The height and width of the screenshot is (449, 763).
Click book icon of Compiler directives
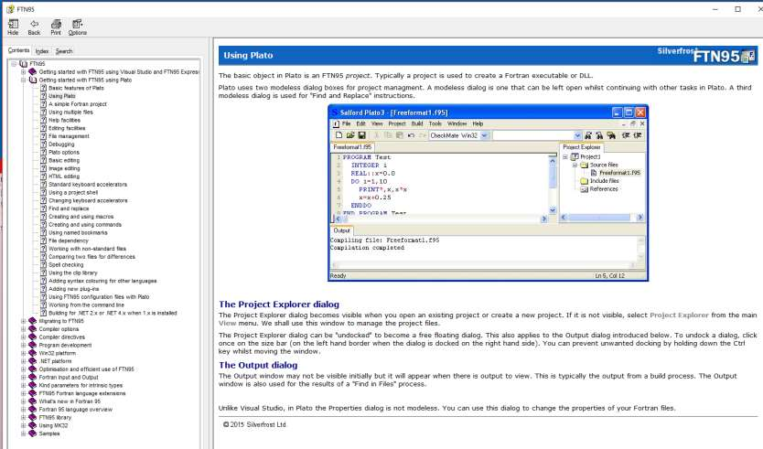(33, 337)
